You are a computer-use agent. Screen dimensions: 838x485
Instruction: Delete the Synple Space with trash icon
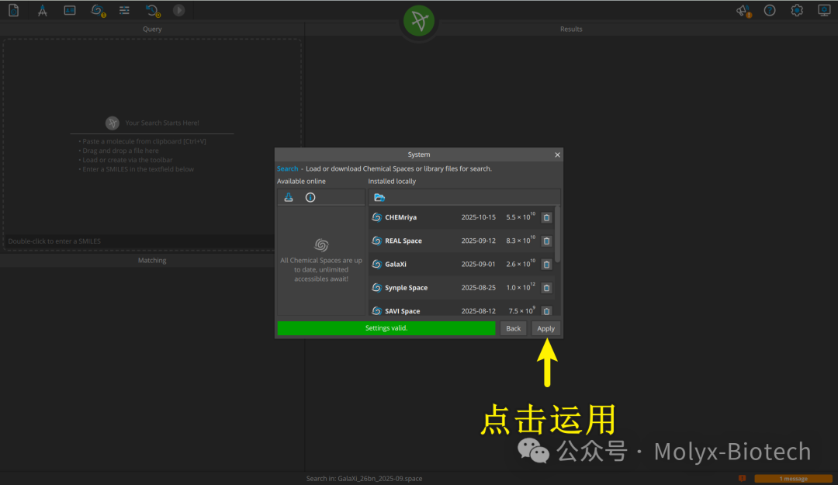click(x=546, y=288)
